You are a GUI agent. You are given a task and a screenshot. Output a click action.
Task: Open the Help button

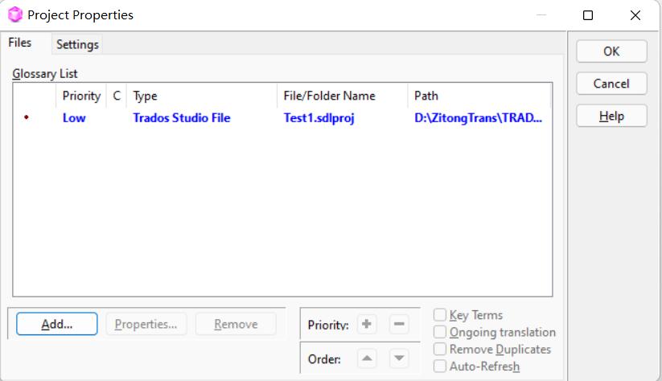coord(611,116)
